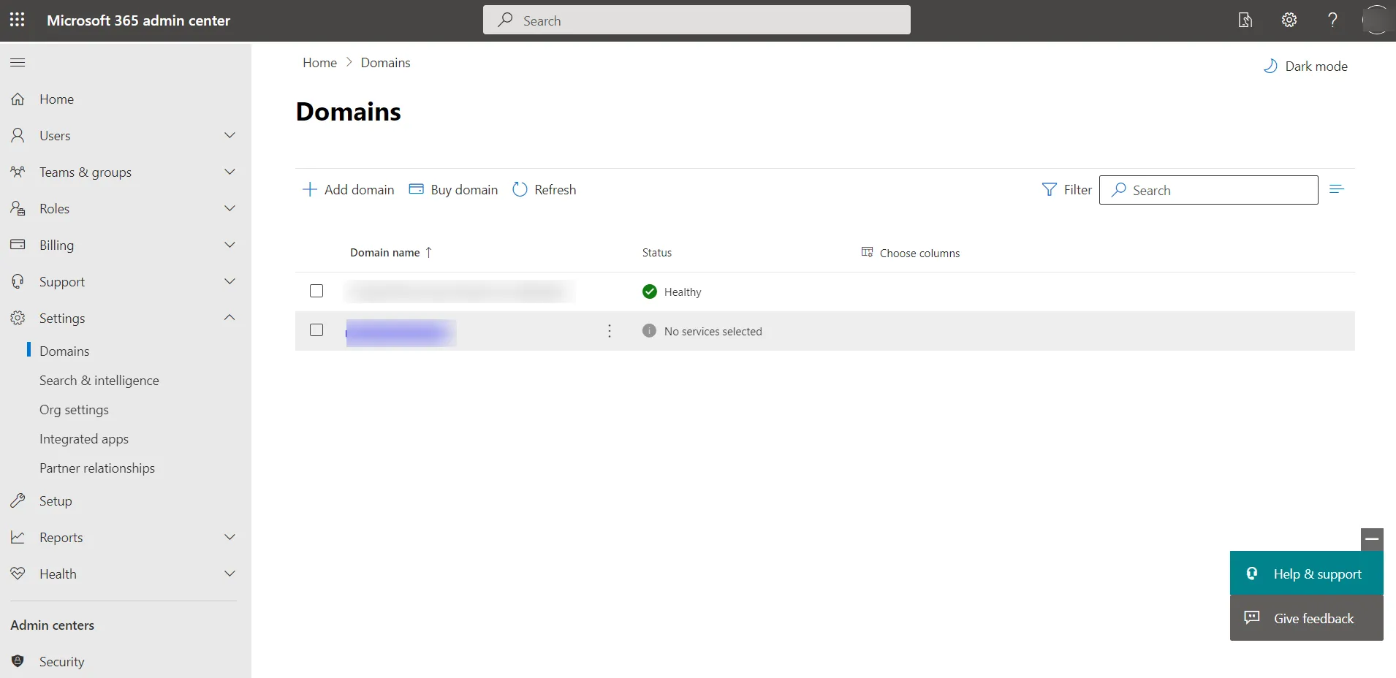Open the diagnostics document icon near settings
This screenshot has height=678, width=1396.
coord(1245,20)
